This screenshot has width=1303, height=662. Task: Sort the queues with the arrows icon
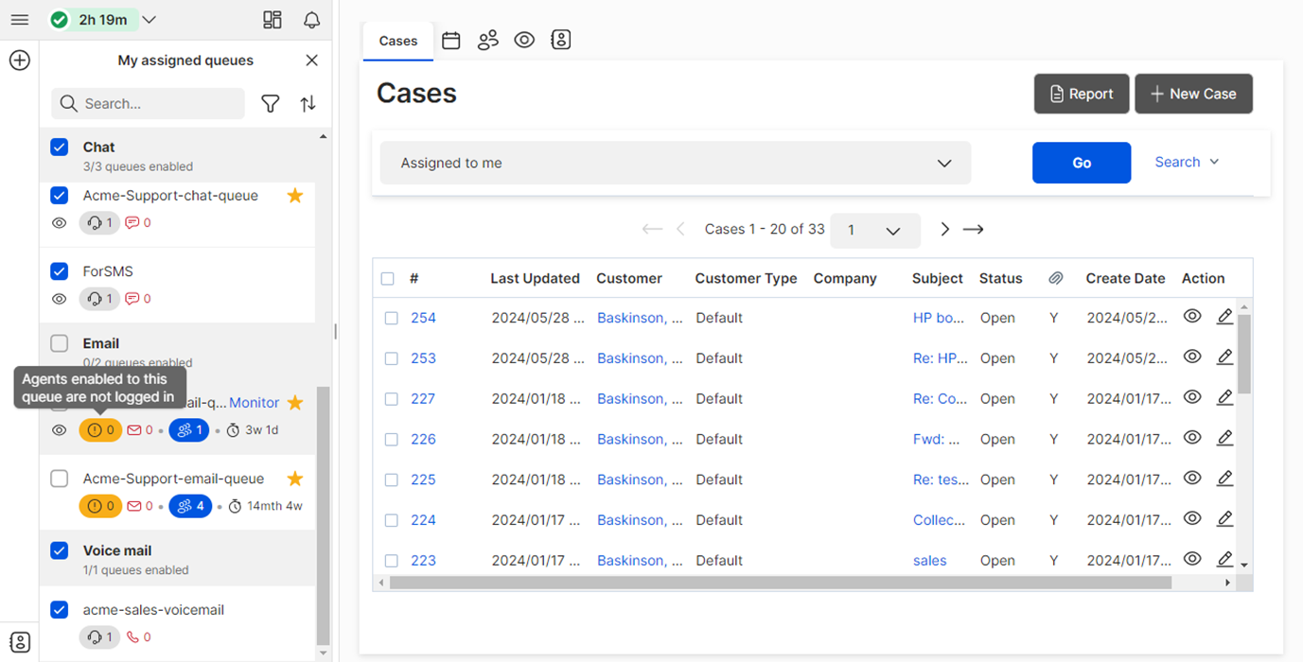[x=308, y=104]
